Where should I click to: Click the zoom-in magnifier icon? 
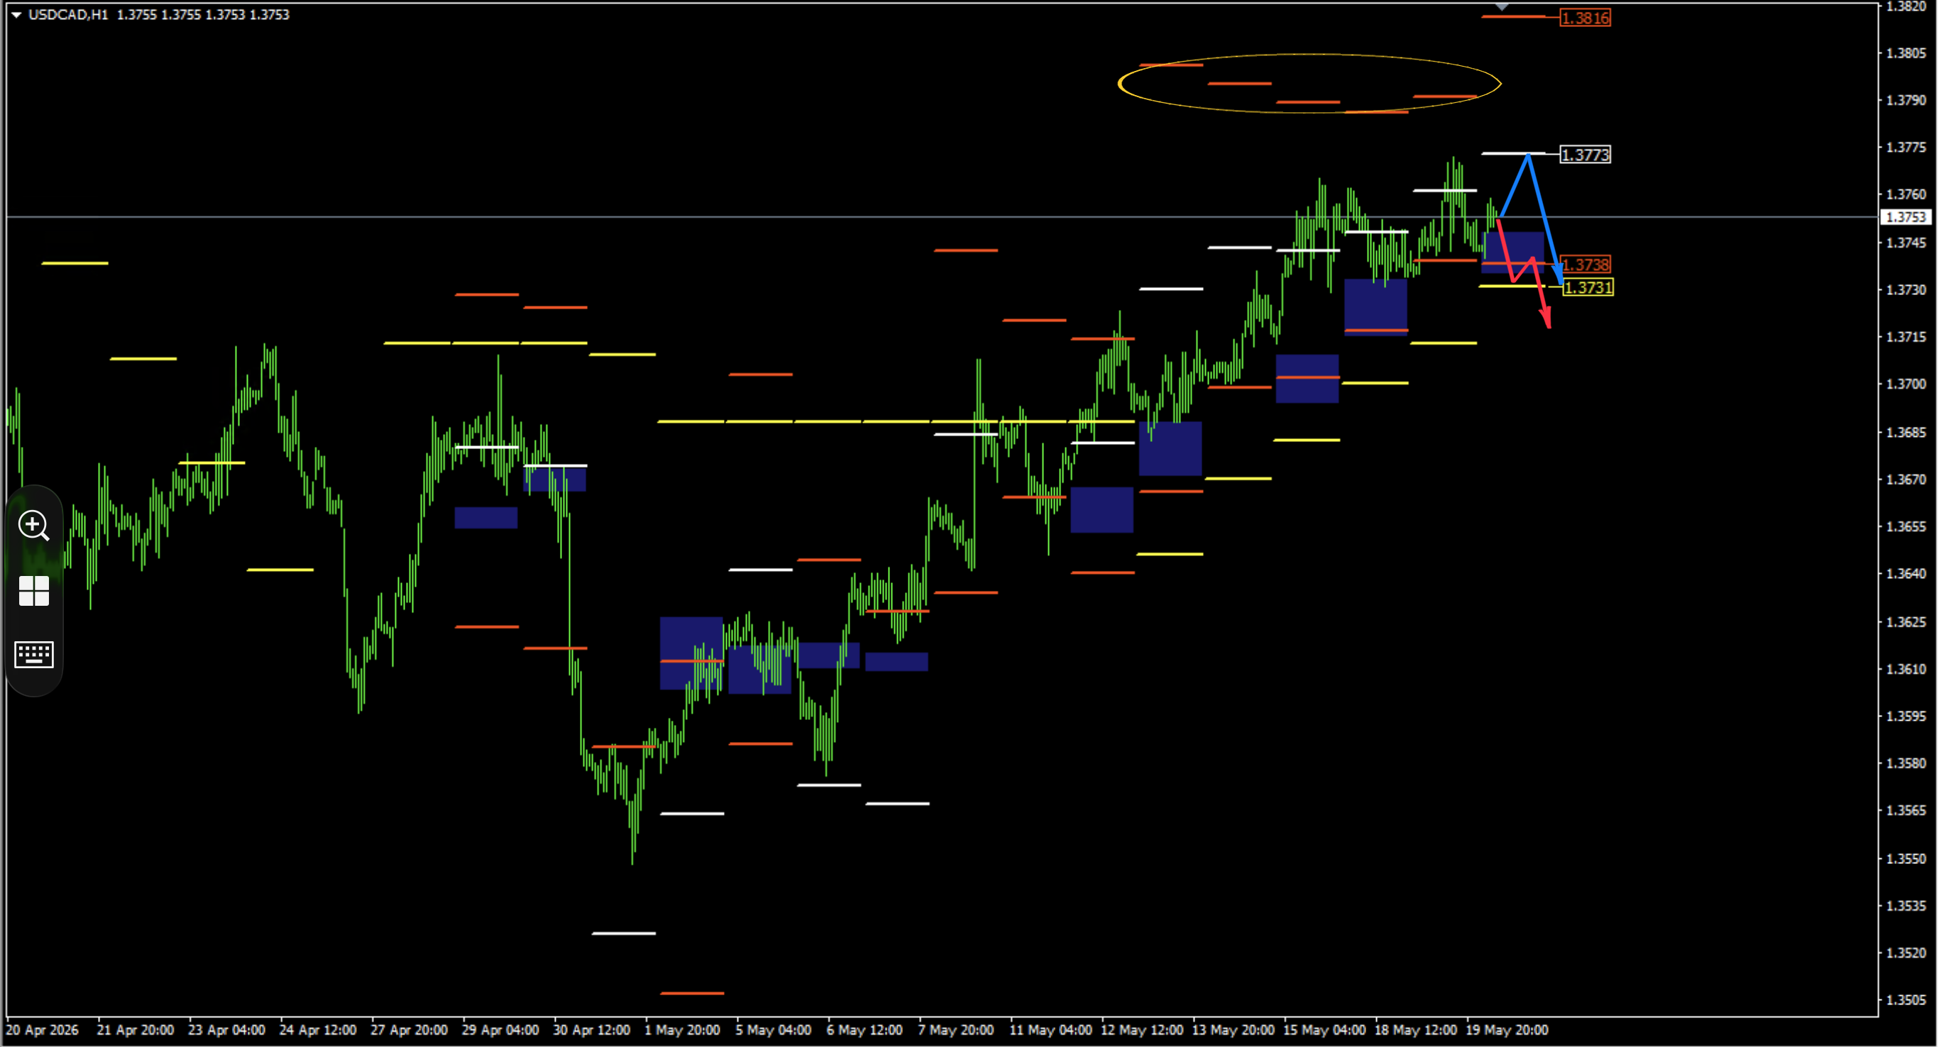[x=34, y=526]
